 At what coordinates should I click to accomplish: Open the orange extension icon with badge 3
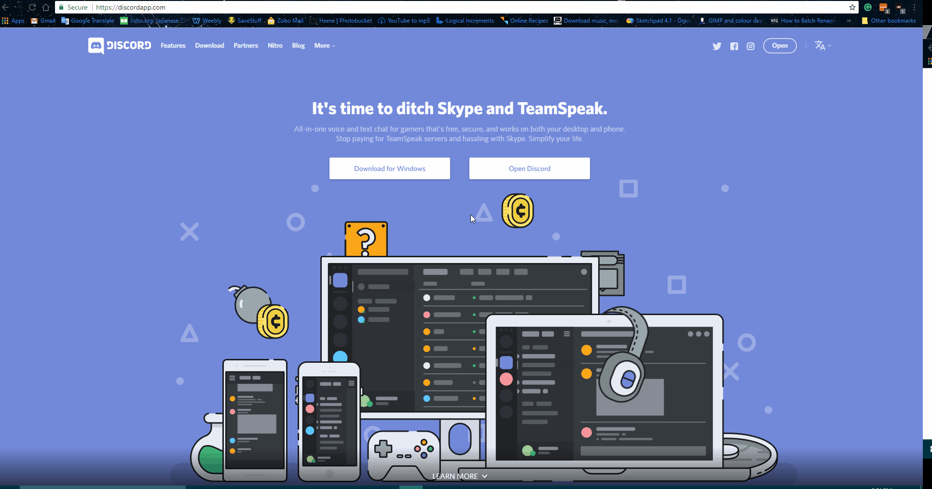[x=884, y=8]
